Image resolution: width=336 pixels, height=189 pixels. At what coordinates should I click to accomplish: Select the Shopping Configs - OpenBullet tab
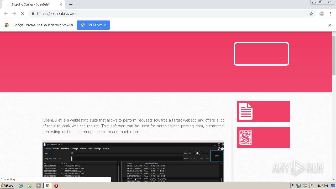[34, 4]
